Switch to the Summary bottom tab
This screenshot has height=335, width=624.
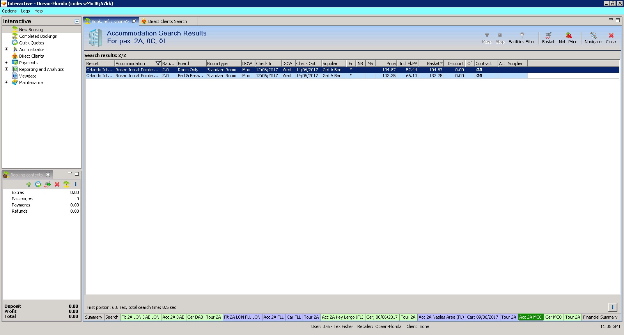pos(94,317)
